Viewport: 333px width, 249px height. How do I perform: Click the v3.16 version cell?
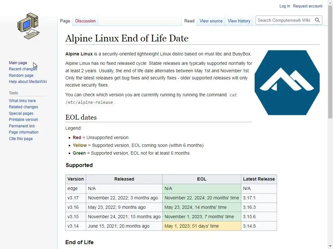pos(75,207)
